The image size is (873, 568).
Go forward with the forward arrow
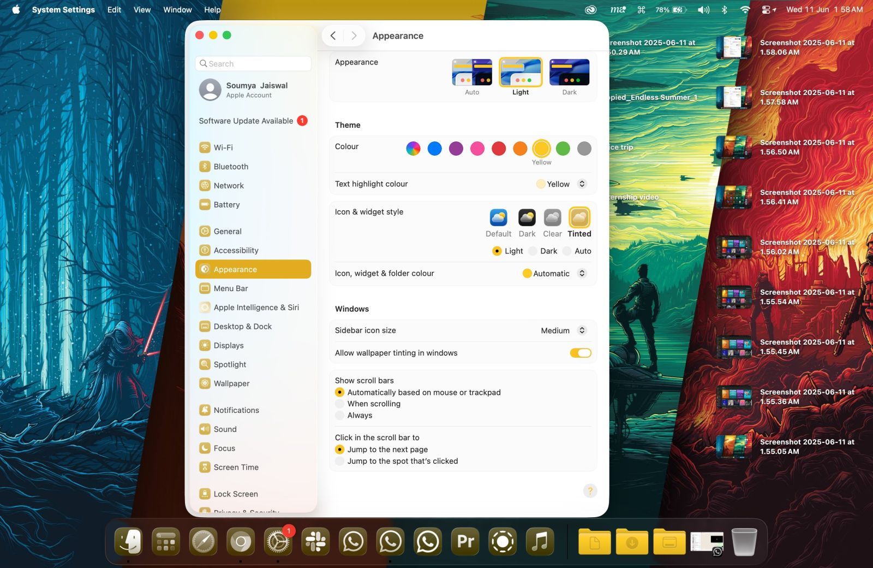click(354, 35)
